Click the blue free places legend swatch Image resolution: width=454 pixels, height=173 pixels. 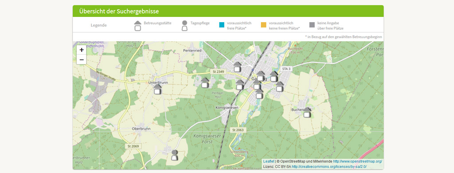(222, 25)
